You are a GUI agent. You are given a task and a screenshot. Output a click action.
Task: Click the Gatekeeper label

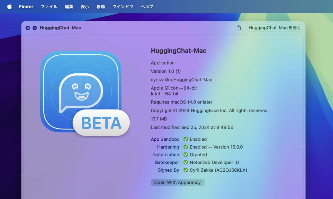167,162
